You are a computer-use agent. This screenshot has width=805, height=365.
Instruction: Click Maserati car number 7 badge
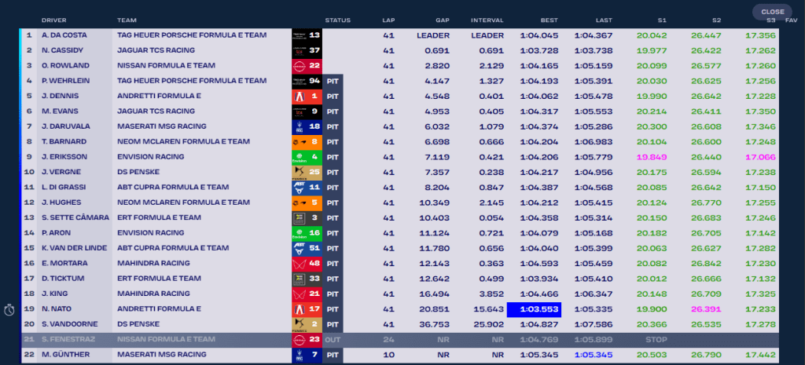tap(307, 355)
